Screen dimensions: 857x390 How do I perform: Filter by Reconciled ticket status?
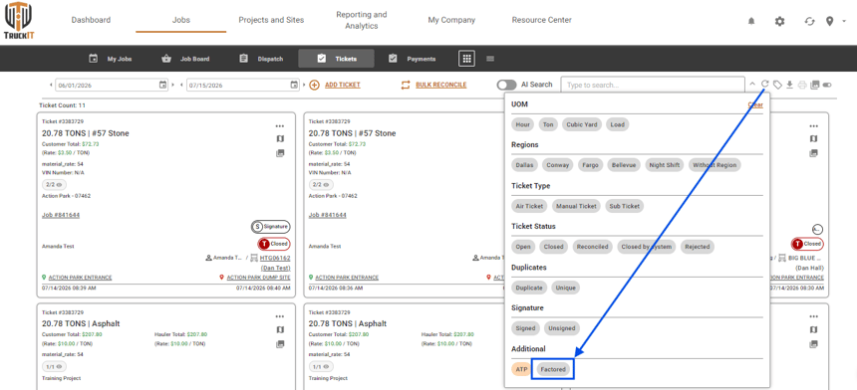click(593, 247)
